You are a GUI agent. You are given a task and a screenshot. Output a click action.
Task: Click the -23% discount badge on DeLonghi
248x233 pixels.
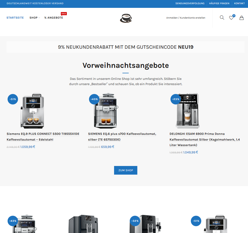[176, 99]
